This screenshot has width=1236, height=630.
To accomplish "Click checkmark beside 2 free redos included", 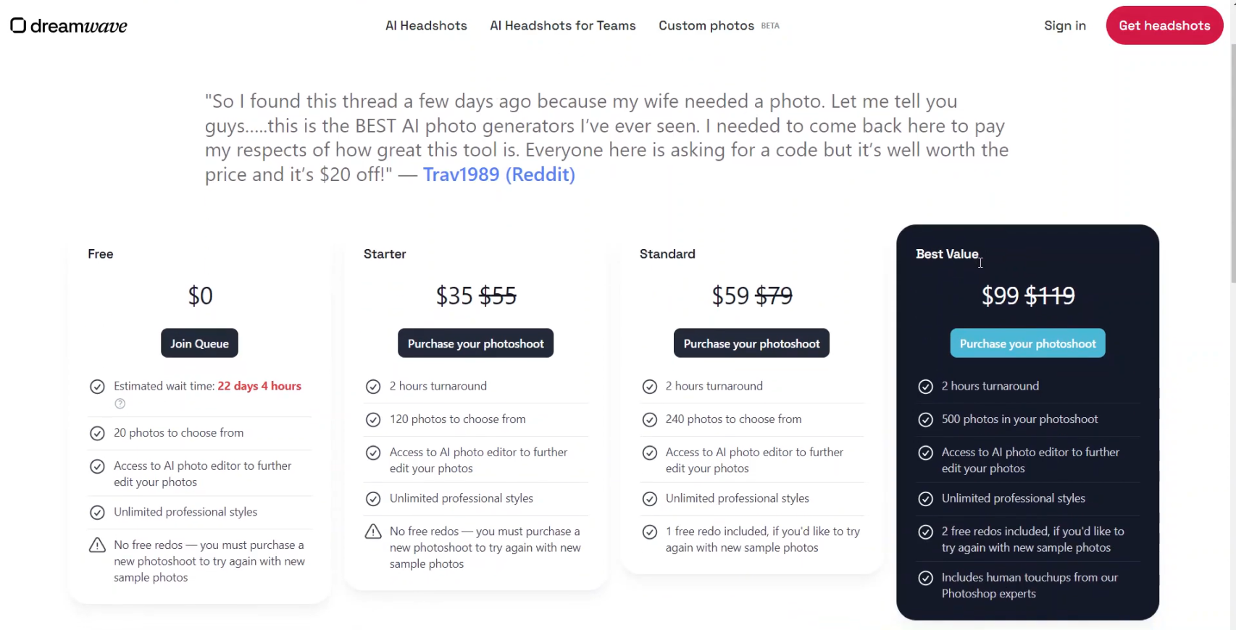I will tap(925, 532).
